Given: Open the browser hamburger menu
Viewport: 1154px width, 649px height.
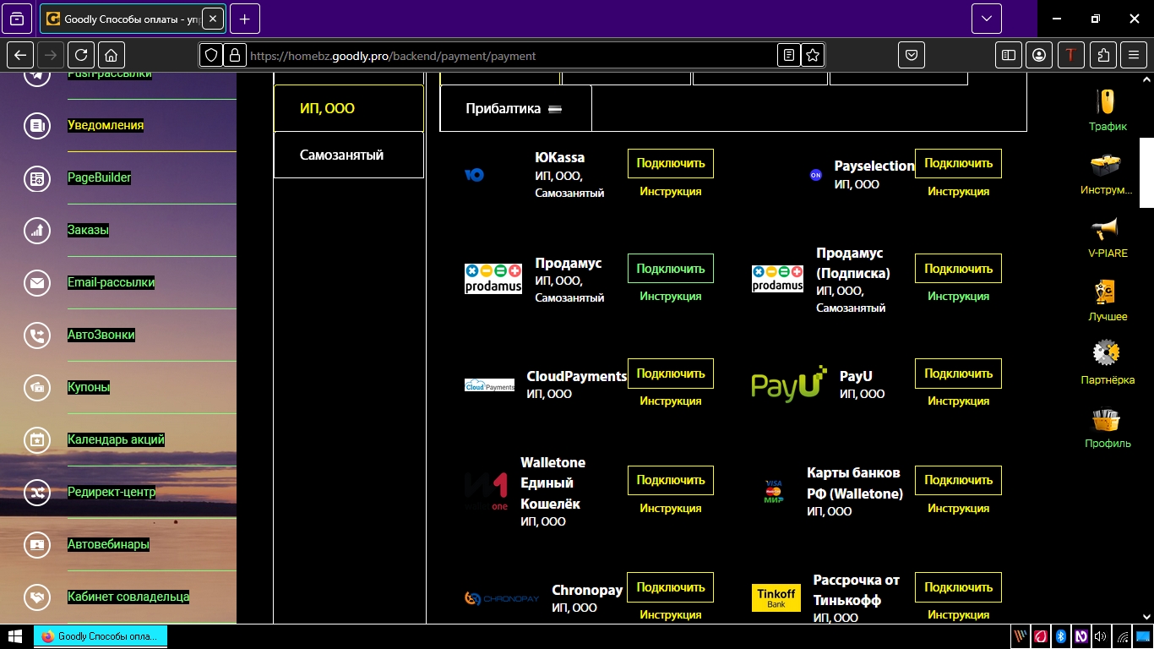Looking at the screenshot, I should point(1134,55).
